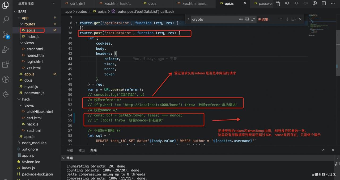
Task: Expand the node_modules folder
Action: pos(19,143)
